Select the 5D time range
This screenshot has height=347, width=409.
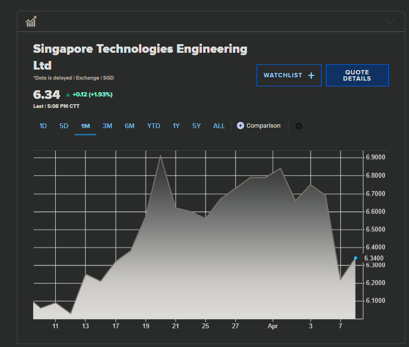(x=64, y=126)
